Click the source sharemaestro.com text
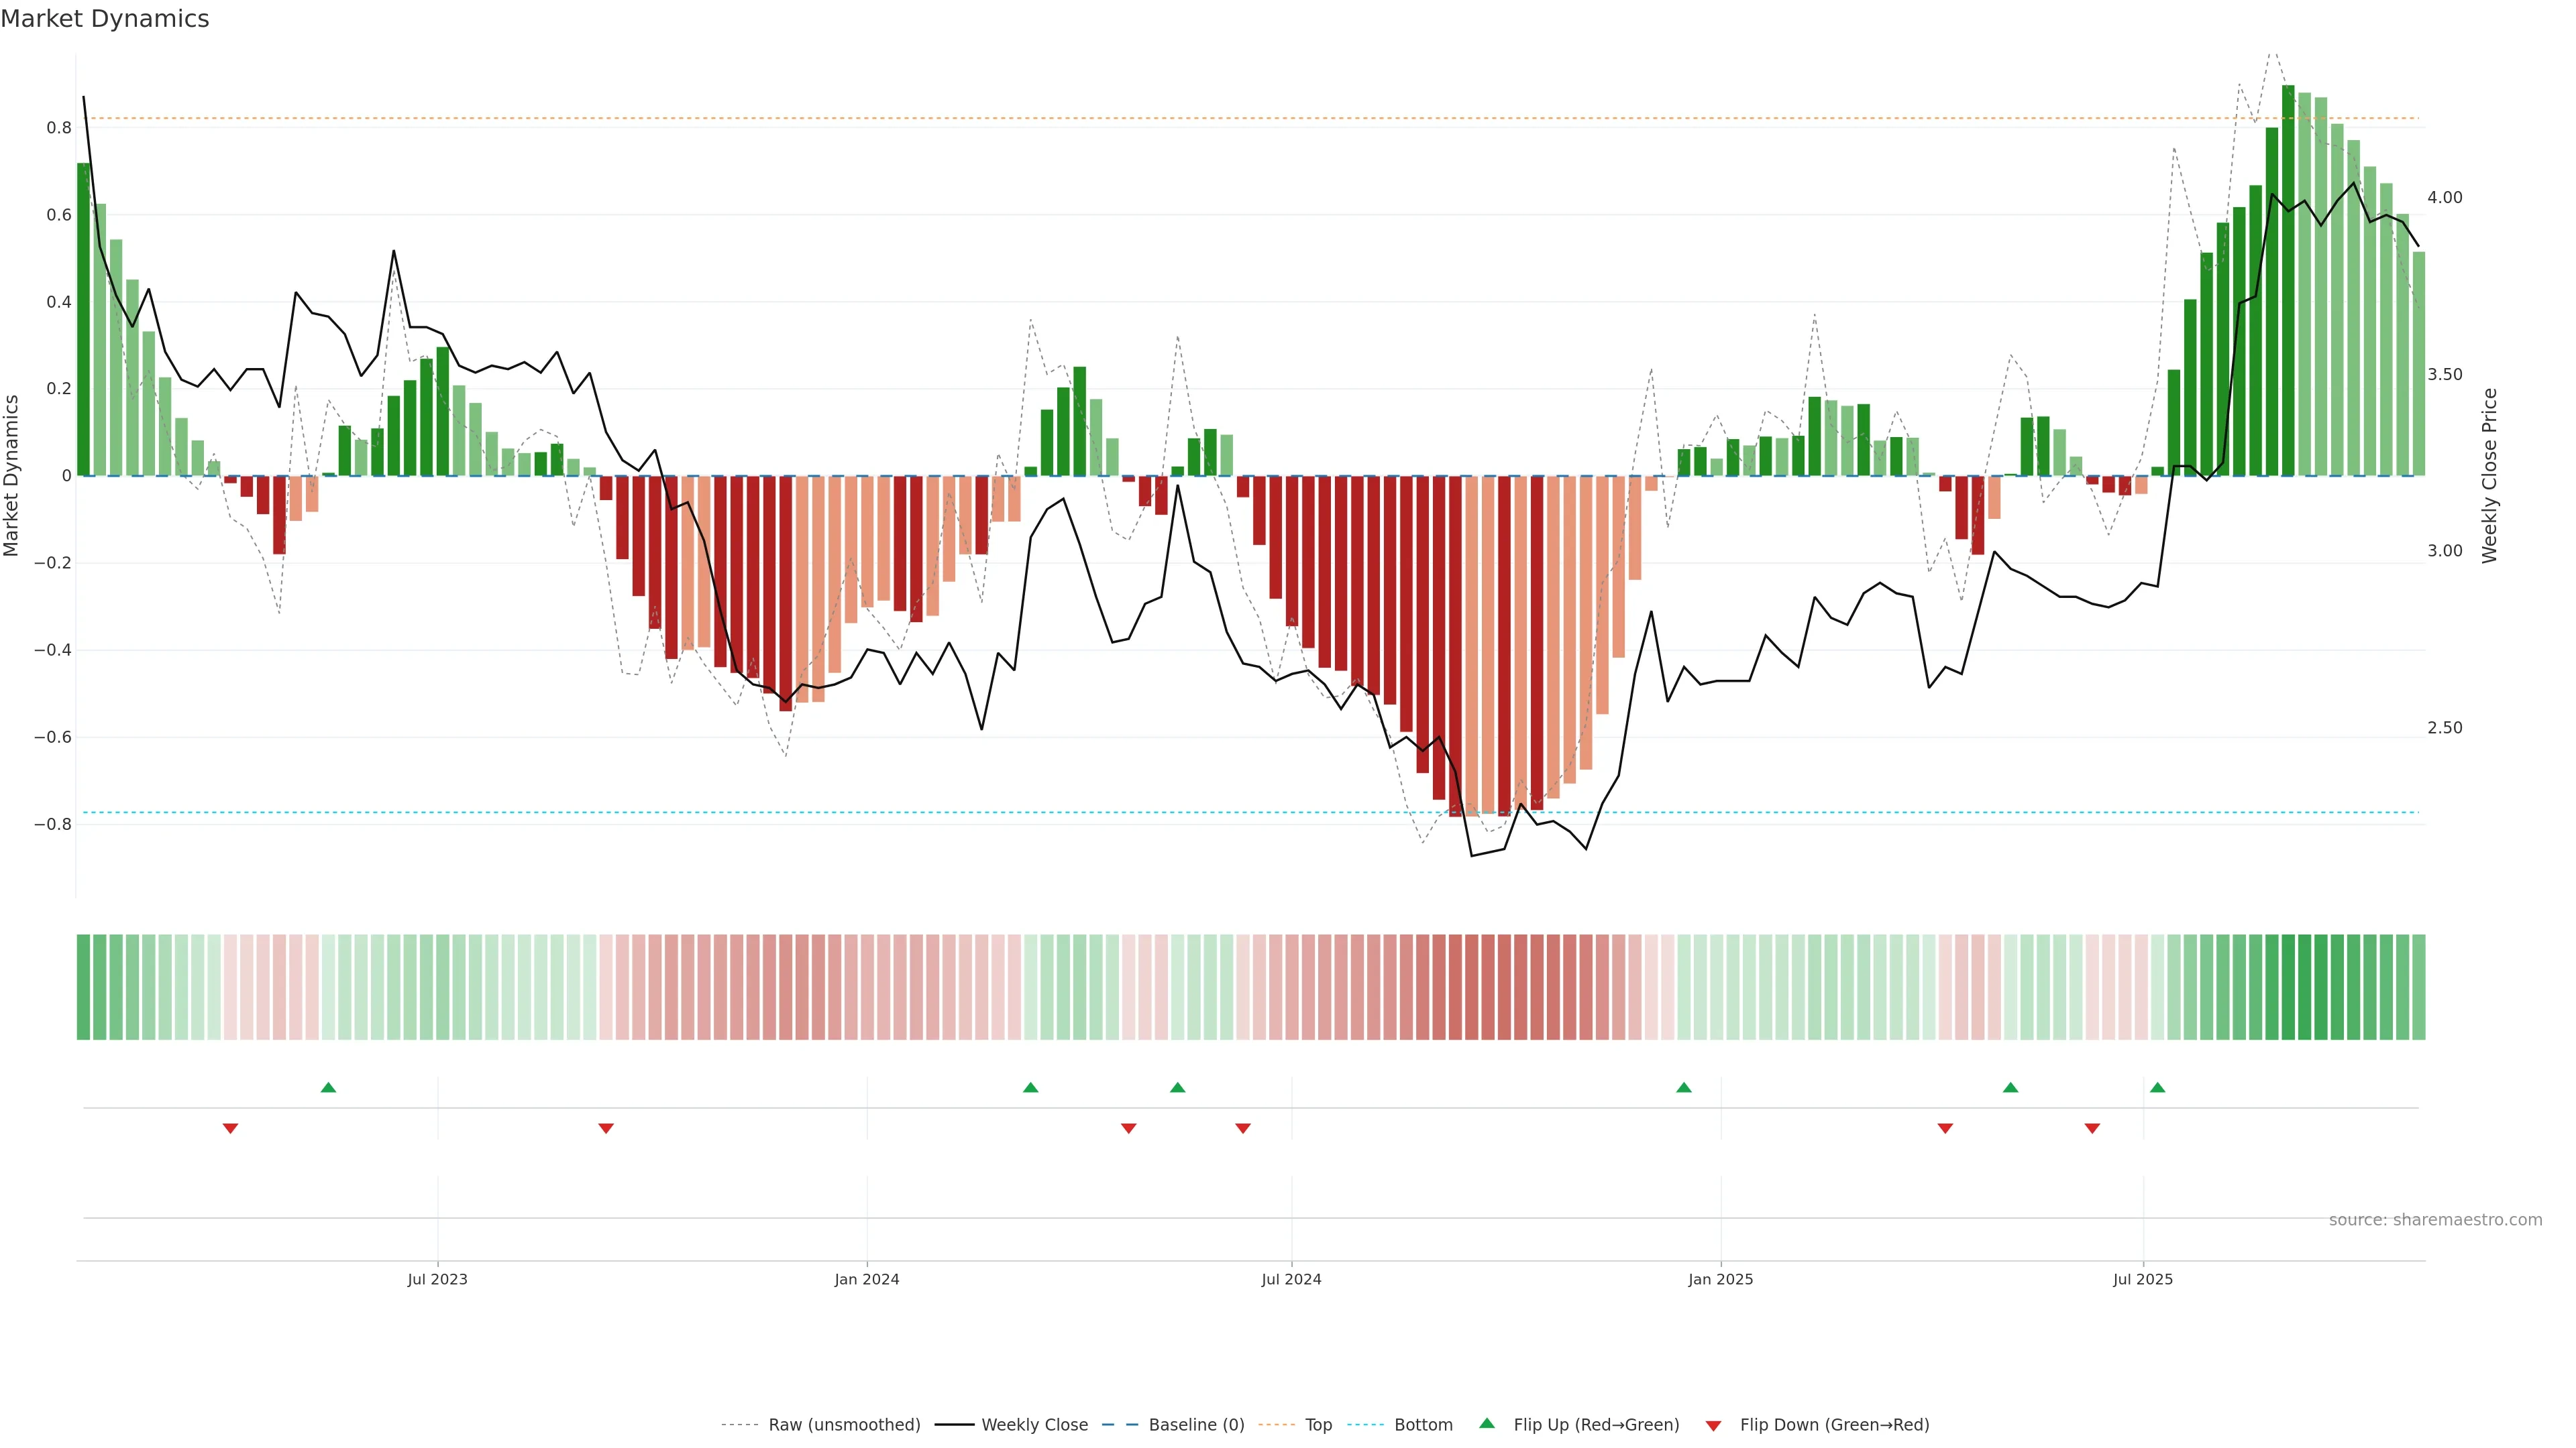 point(2435,1220)
